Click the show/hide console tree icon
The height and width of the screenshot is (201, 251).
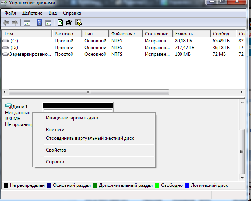click(27, 22)
